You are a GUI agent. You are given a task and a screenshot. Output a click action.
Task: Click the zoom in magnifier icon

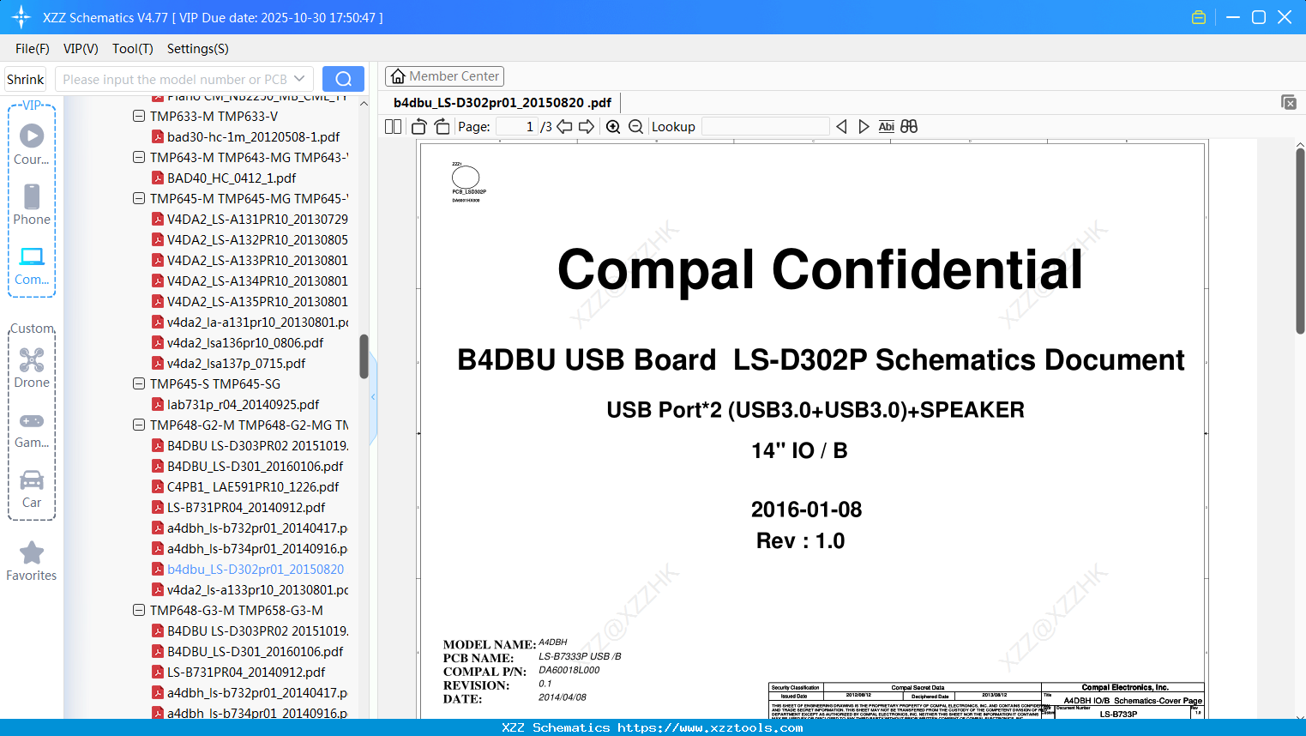tap(613, 127)
